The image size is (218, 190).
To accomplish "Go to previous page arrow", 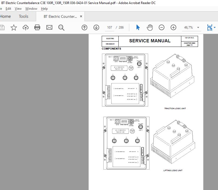I will point(84,27).
